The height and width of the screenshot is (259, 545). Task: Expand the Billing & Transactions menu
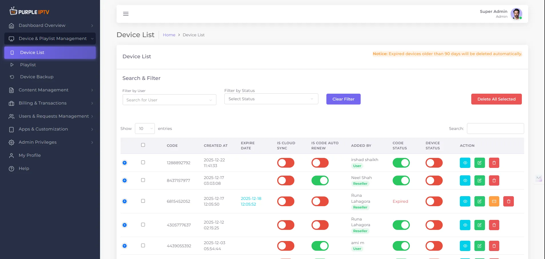[50, 103]
